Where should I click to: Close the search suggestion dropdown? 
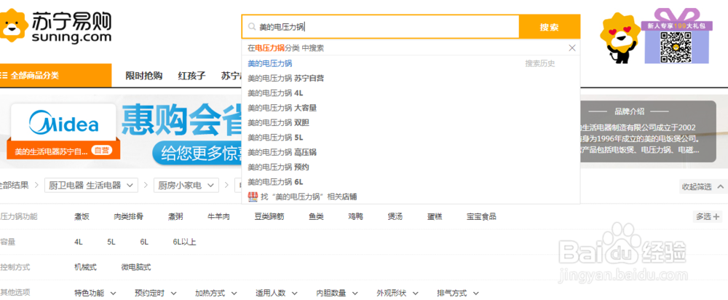point(572,48)
